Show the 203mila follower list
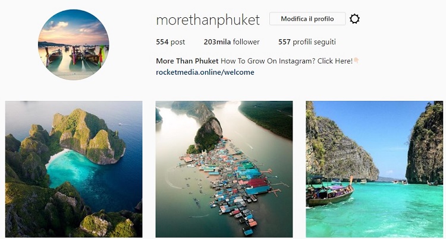Image resolution: width=446 pixels, height=239 pixels. click(231, 42)
